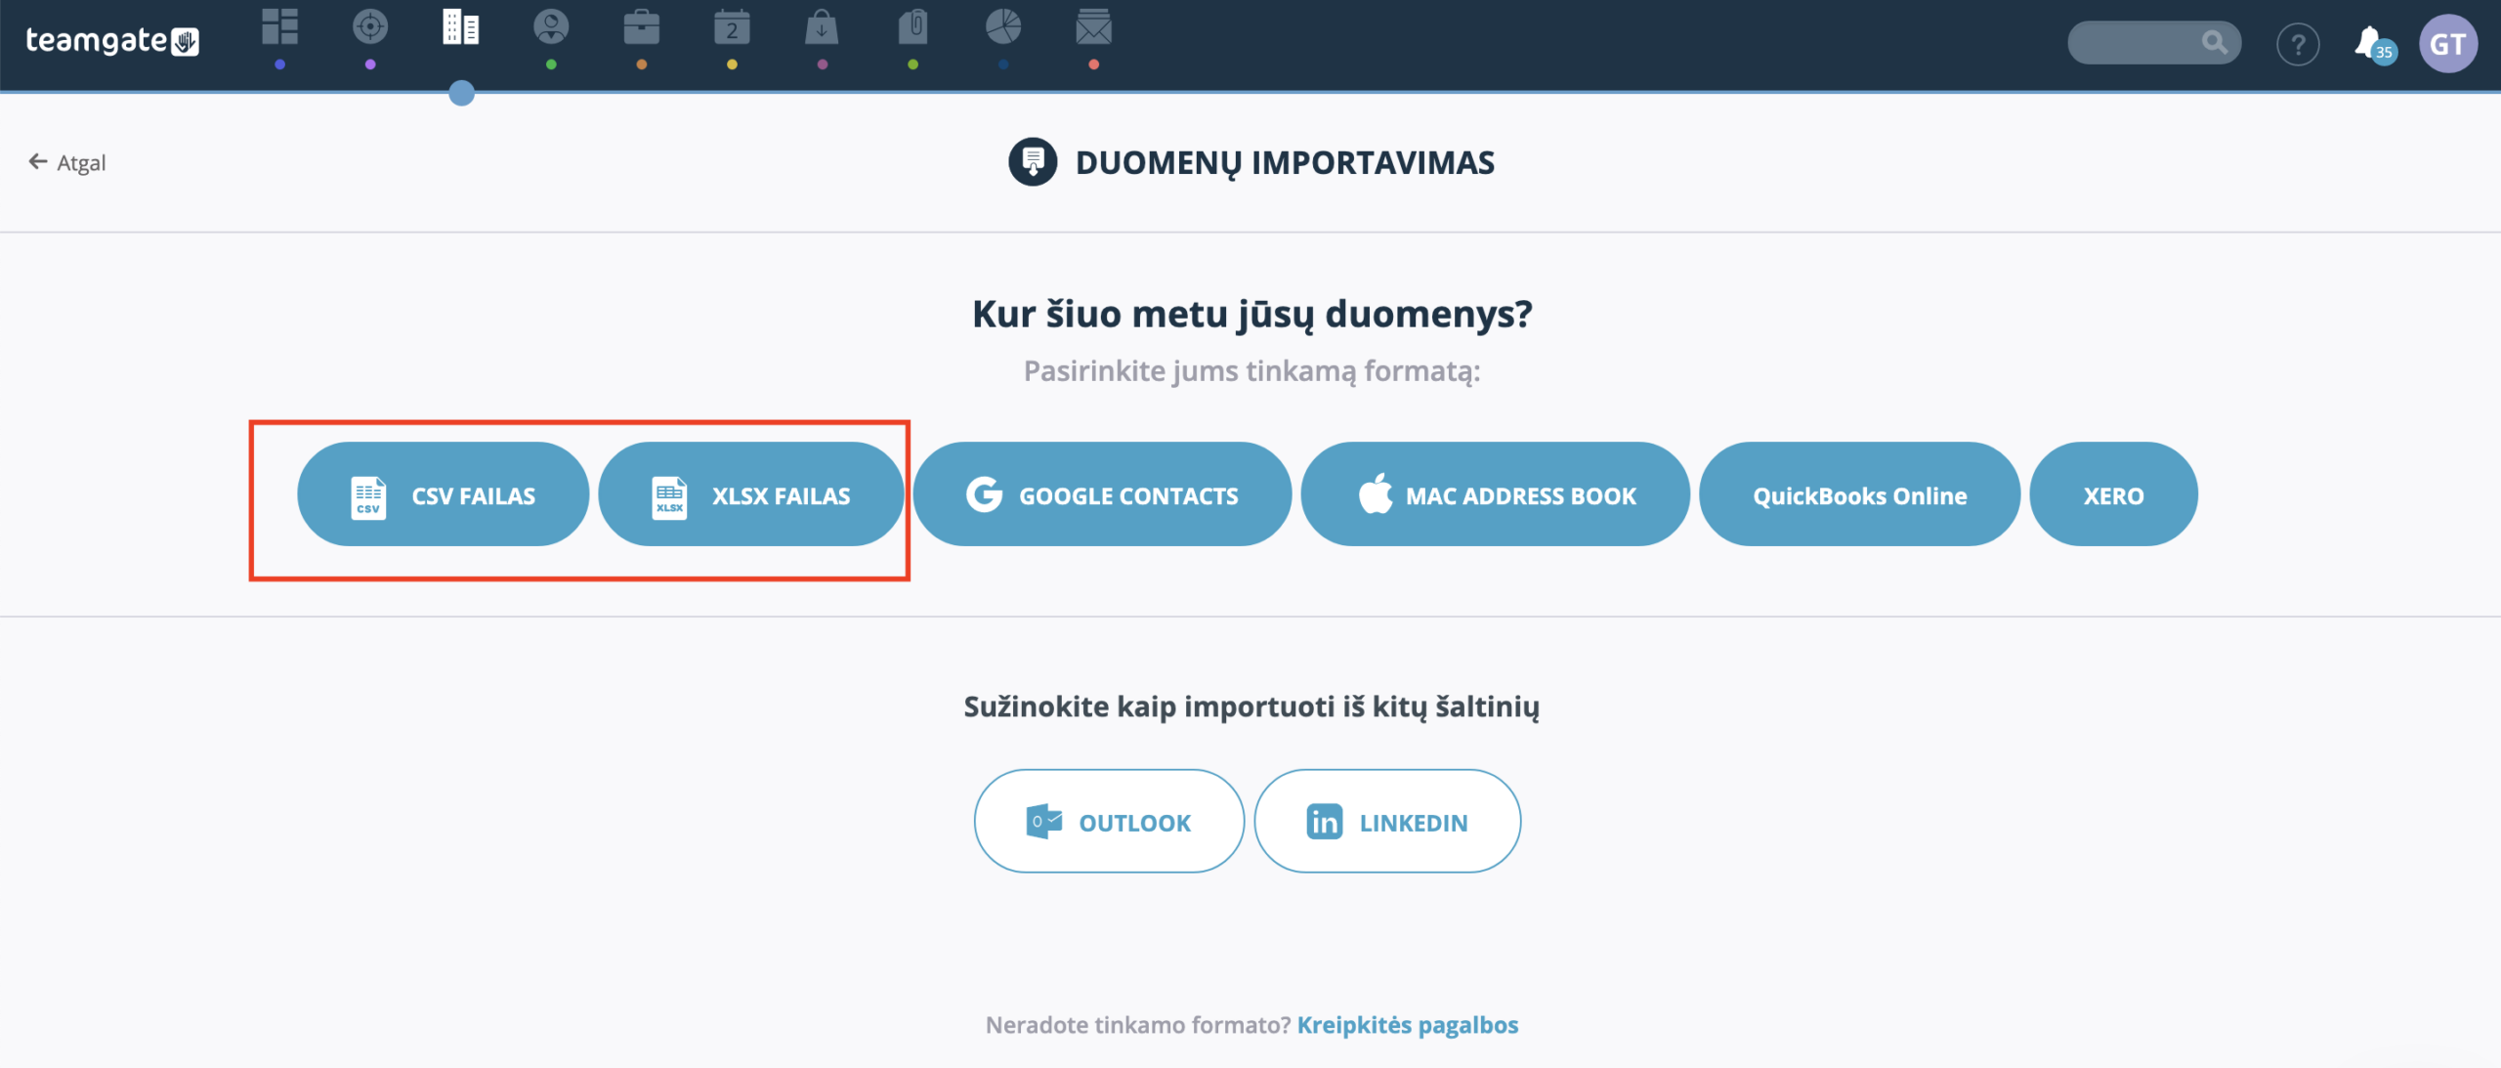The width and height of the screenshot is (2501, 1068).
Task: Go back with the Atgal link
Action: (x=67, y=162)
